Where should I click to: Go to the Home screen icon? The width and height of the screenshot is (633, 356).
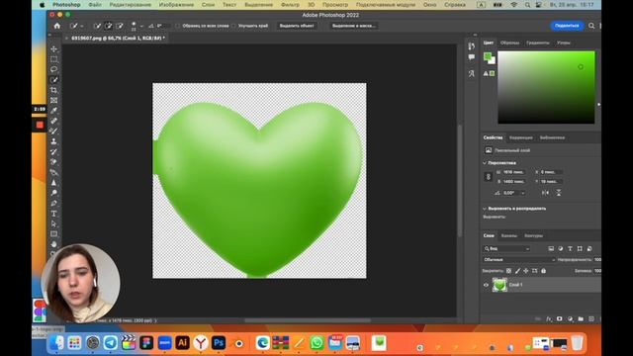pos(57,26)
